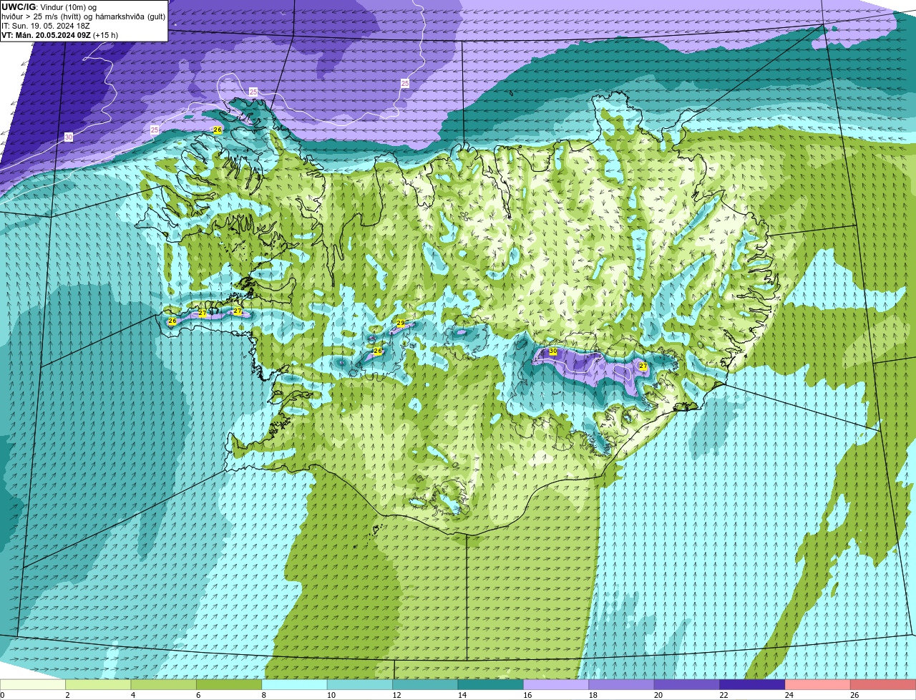Click the legend scale number 14
The height and width of the screenshot is (700, 916).
(461, 694)
